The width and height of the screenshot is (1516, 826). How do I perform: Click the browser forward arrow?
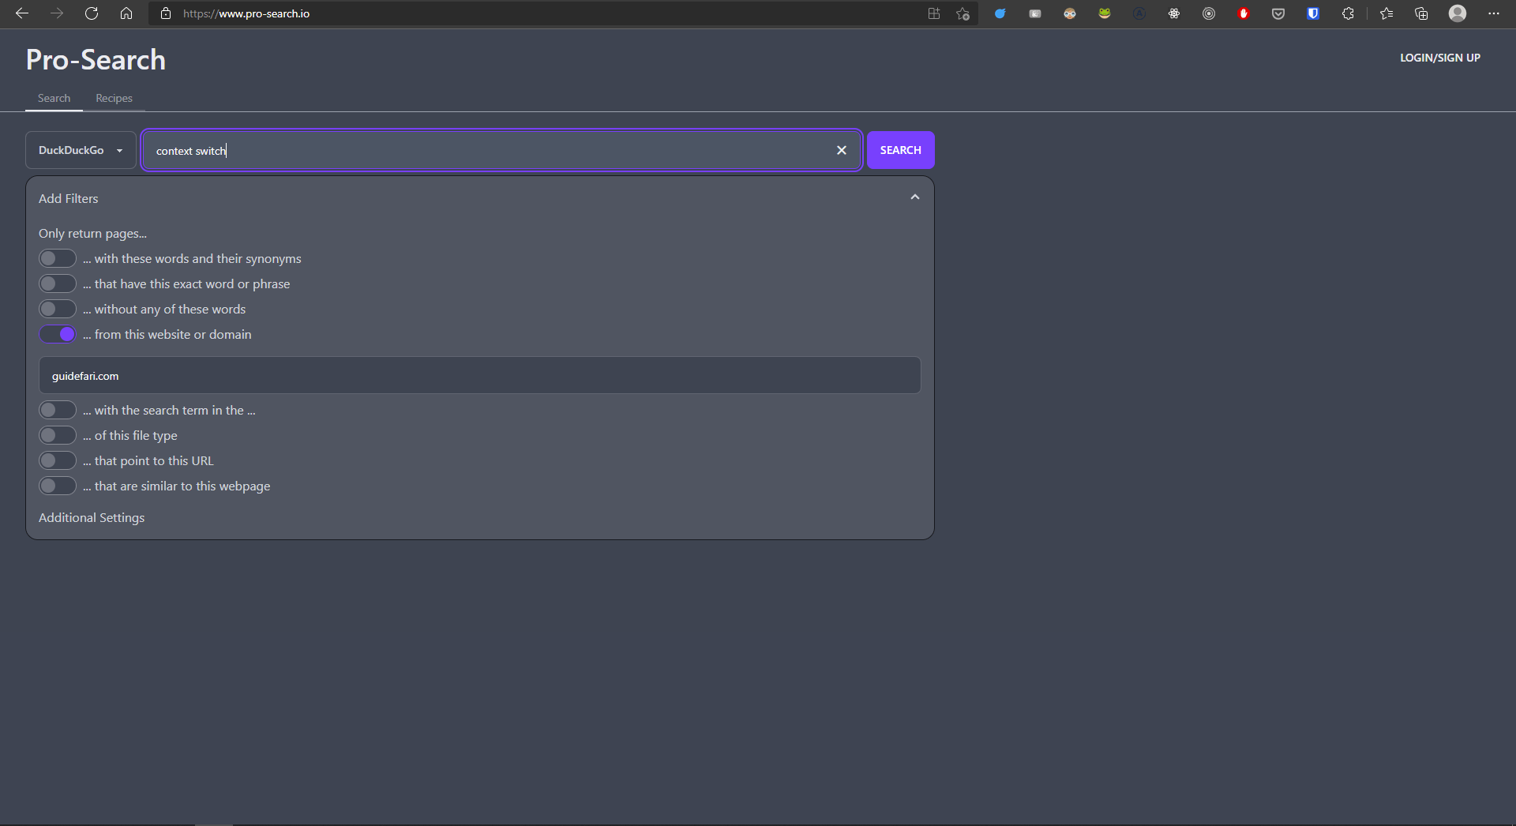(x=57, y=13)
